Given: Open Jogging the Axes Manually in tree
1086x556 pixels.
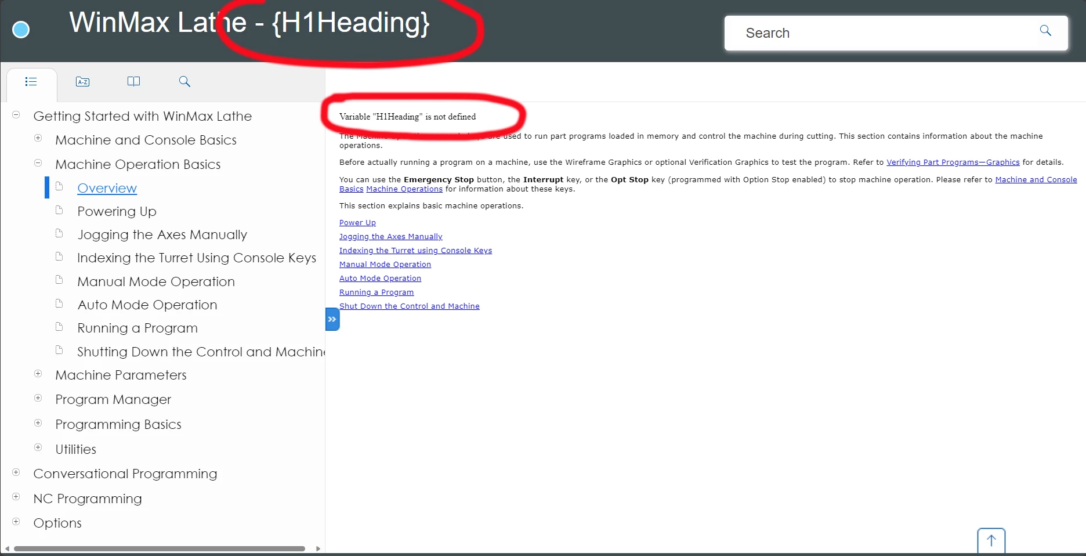Looking at the screenshot, I should [x=162, y=234].
